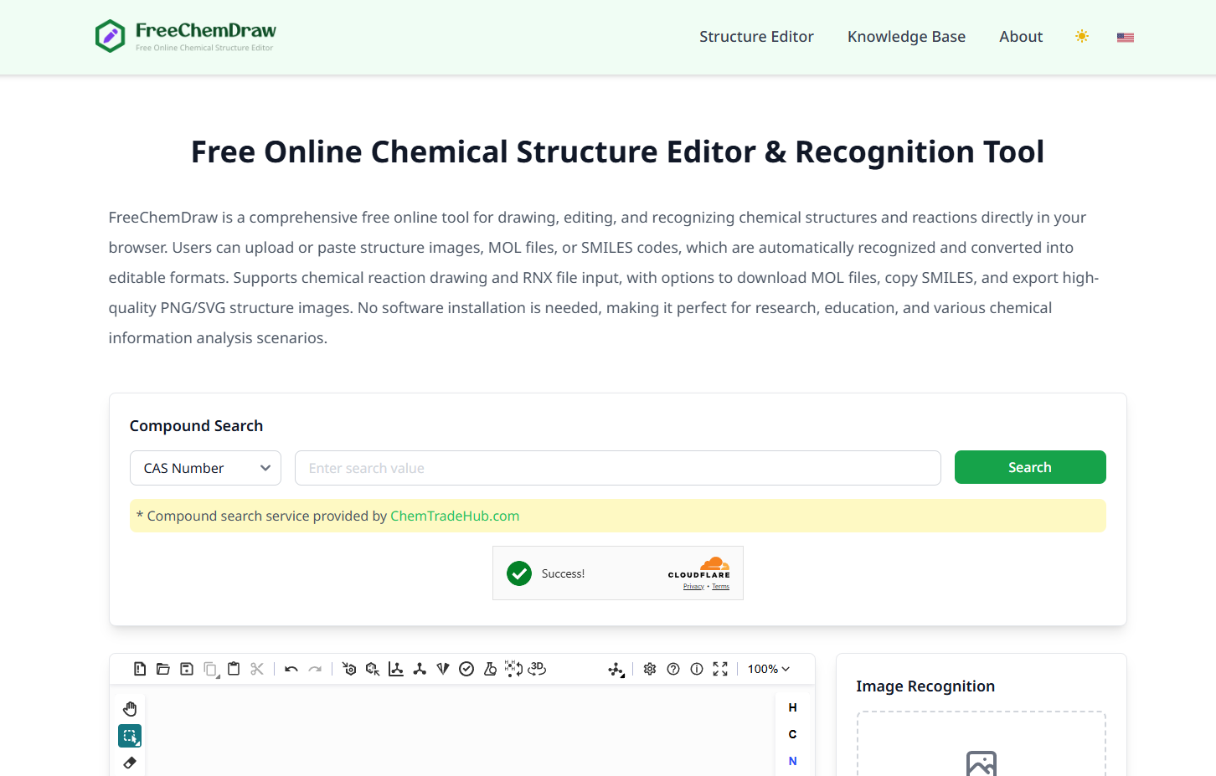1216x776 pixels.
Task: Open the CAS Number search type dropdown
Action: click(205, 468)
